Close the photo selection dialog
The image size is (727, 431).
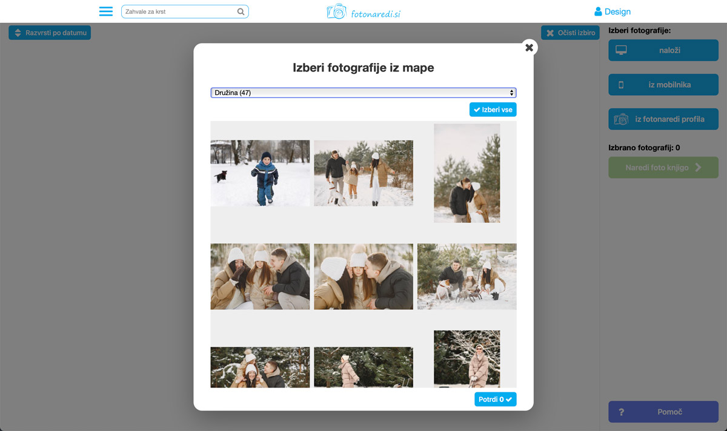[x=529, y=48]
